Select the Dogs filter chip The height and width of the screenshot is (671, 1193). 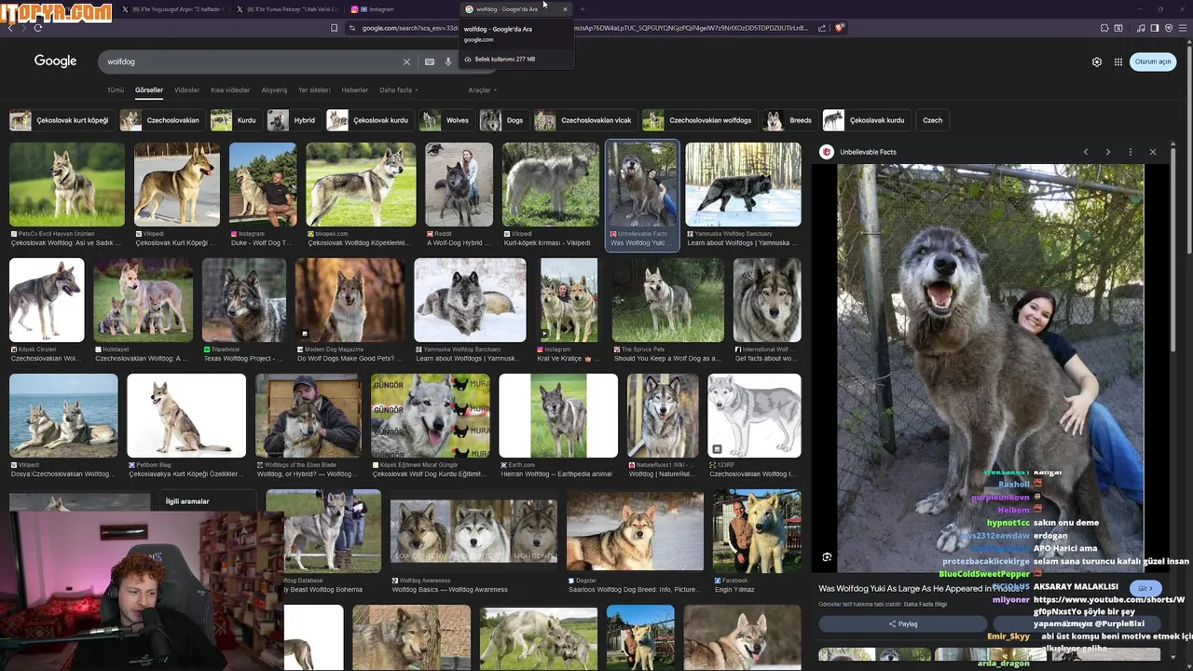tap(503, 120)
